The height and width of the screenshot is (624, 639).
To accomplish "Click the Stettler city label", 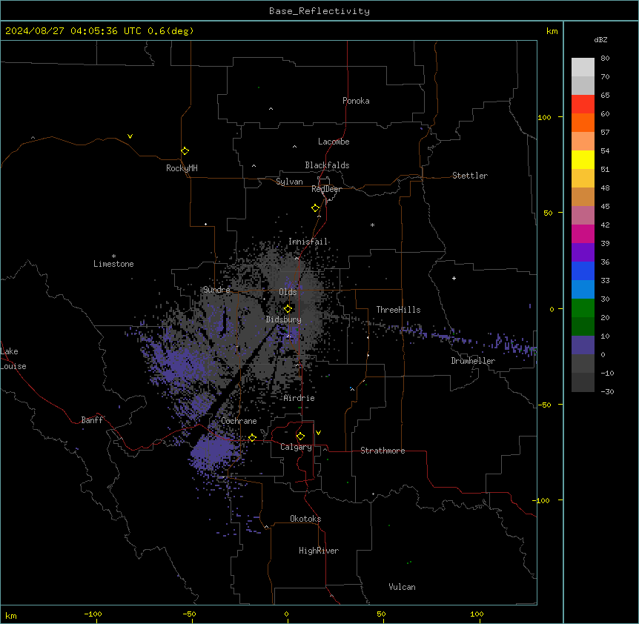I will pos(470,176).
